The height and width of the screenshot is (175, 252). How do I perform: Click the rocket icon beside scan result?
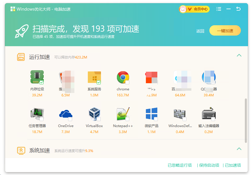22,31
